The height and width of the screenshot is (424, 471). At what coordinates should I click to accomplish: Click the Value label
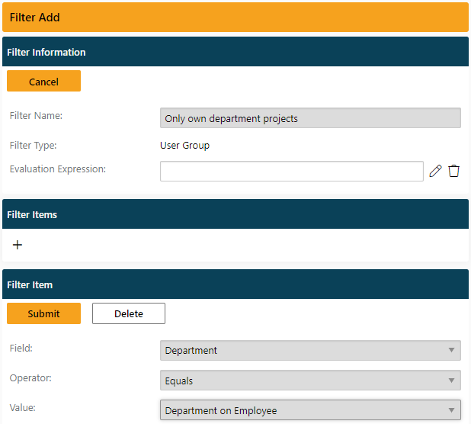click(x=23, y=408)
